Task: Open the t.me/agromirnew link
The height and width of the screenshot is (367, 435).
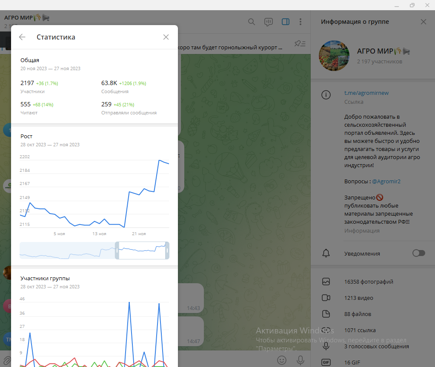Action: pyautogui.click(x=366, y=93)
